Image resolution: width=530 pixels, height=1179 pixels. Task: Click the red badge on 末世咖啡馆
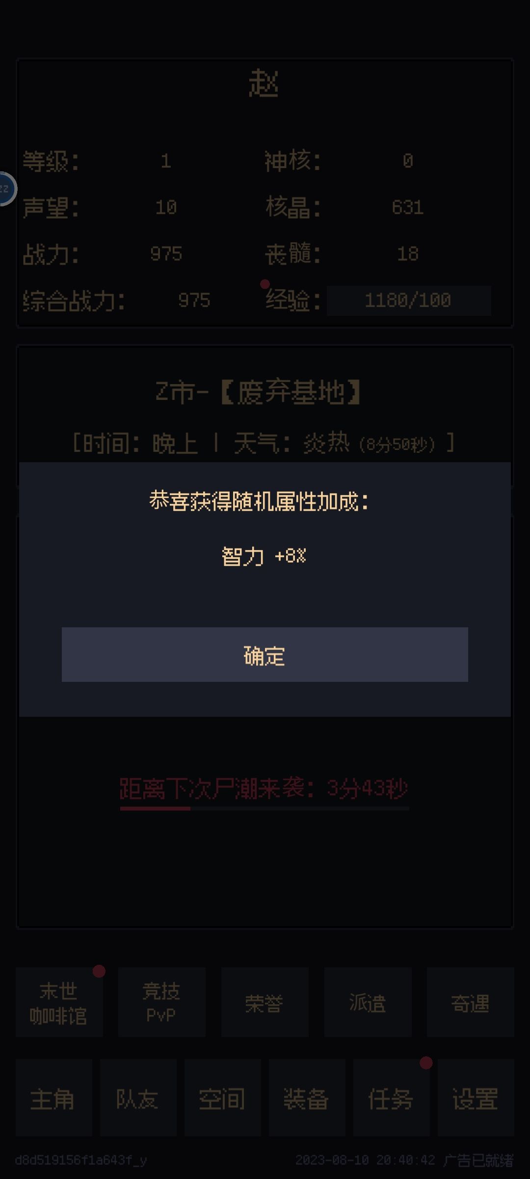pyautogui.click(x=99, y=971)
